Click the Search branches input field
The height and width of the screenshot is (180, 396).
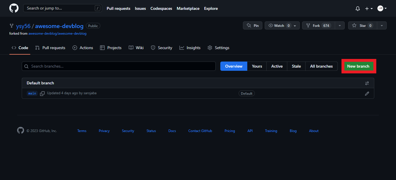coord(119,66)
